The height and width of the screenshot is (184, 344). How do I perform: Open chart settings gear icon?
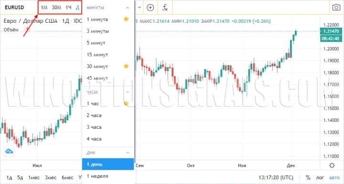332,165
